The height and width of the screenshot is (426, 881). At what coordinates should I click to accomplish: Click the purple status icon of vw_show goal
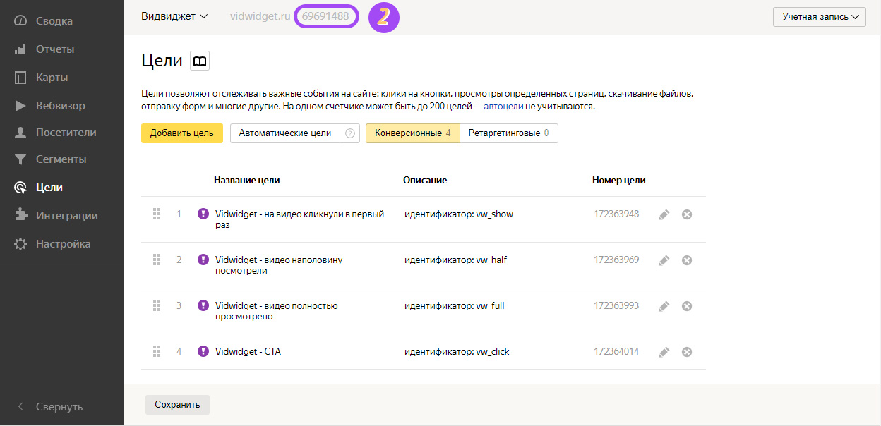(203, 214)
